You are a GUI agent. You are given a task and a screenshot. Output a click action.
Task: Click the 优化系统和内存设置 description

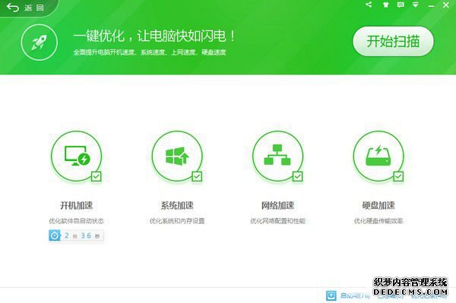[177, 221]
